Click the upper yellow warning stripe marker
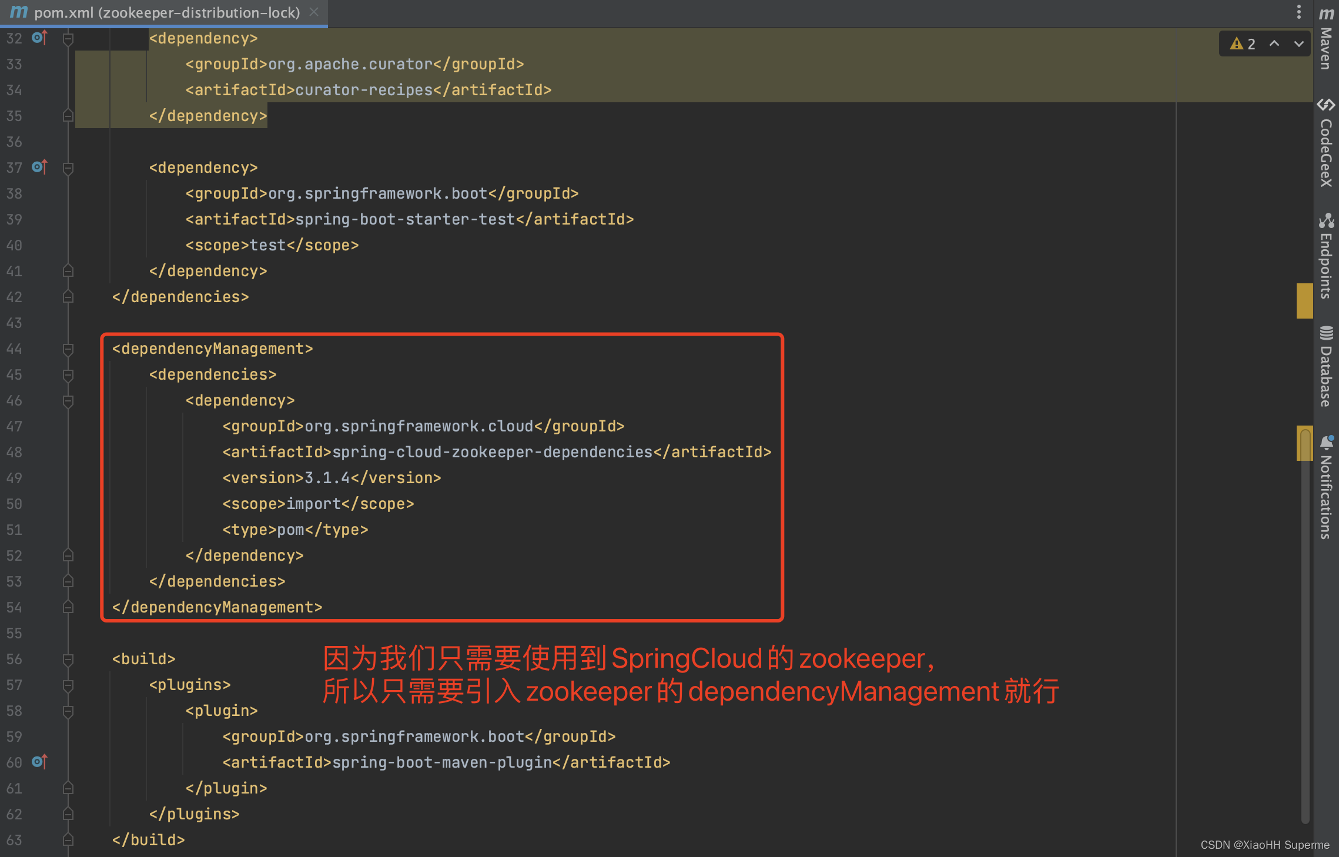 1304,300
